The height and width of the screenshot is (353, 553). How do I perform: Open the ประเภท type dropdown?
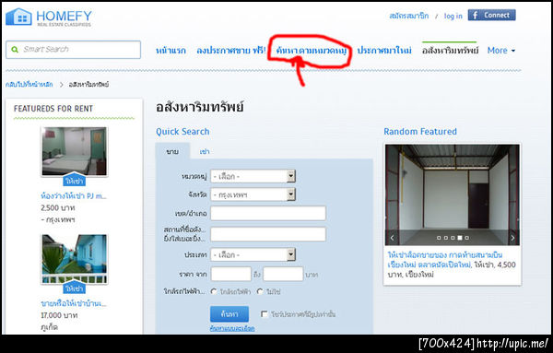tap(253, 254)
